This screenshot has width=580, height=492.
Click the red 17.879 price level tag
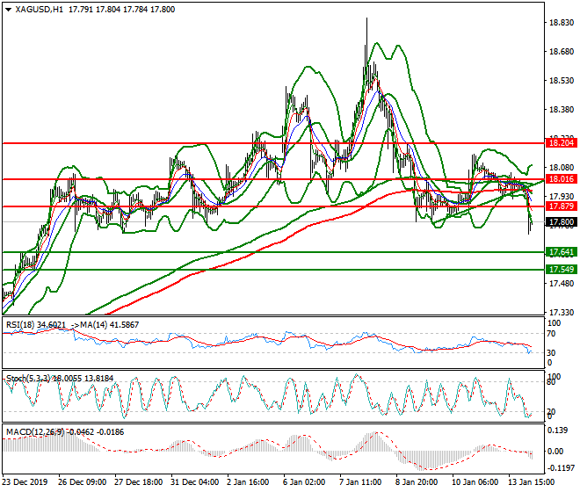[x=561, y=206]
